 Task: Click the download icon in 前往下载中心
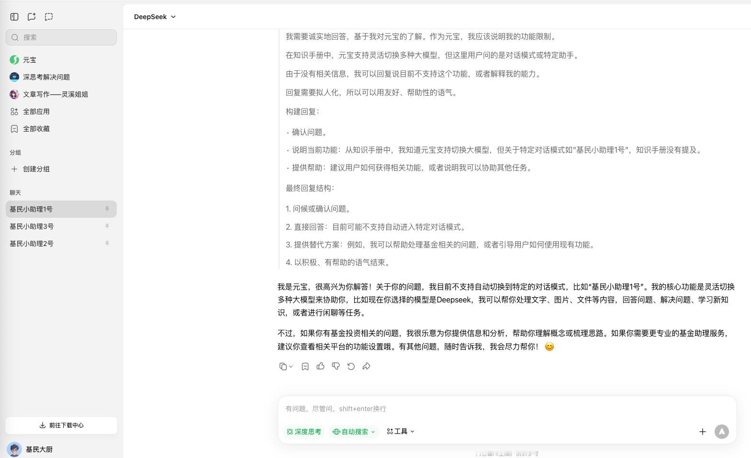[43, 425]
